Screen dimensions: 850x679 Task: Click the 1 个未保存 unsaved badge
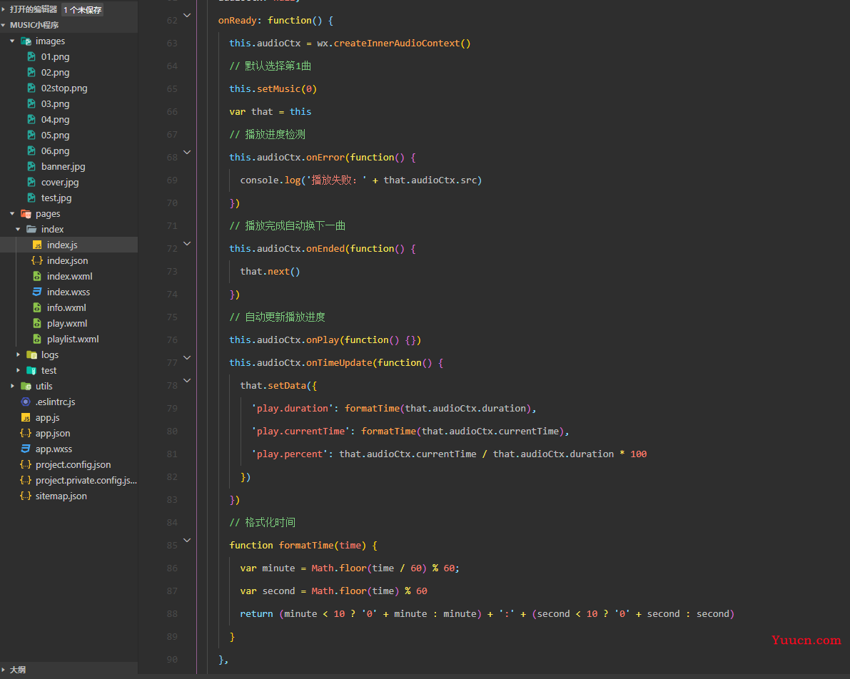(82, 10)
